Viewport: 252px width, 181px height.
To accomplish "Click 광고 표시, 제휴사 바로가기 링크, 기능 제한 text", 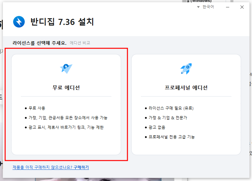I will (x=66, y=127).
